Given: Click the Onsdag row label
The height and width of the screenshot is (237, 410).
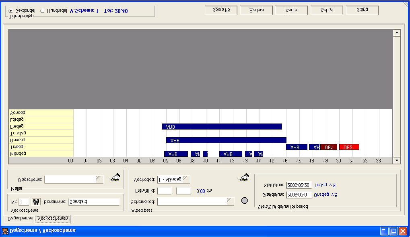Looking at the screenshot, I should pos(41,140).
